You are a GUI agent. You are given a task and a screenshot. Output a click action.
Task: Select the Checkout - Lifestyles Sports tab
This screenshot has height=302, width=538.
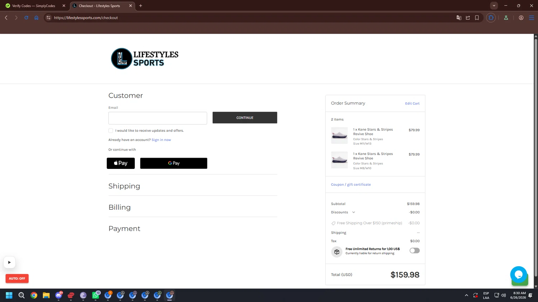point(99,6)
